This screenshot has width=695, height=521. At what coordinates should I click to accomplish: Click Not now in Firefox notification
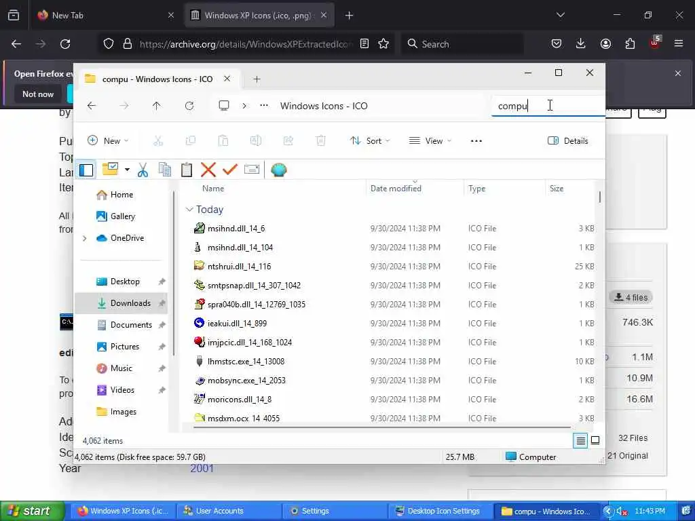click(x=38, y=94)
